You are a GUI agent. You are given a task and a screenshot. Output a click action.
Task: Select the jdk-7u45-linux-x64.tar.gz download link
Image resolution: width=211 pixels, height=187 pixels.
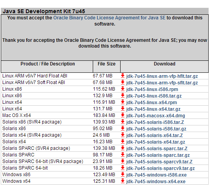coord(153,109)
